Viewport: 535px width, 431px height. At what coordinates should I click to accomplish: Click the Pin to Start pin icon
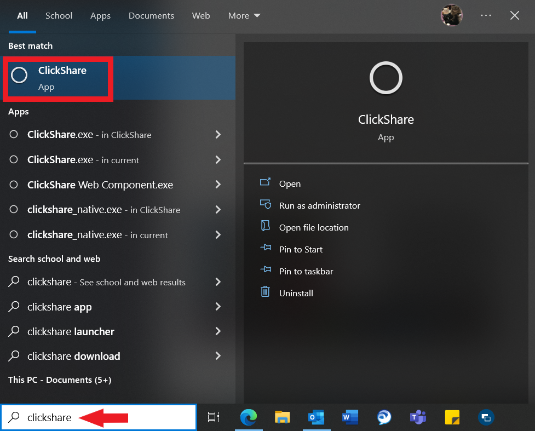click(266, 248)
